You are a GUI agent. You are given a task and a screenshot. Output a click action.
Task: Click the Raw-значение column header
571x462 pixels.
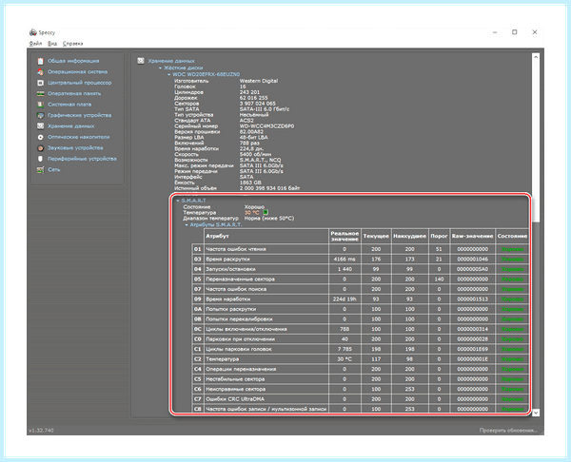tap(472, 236)
